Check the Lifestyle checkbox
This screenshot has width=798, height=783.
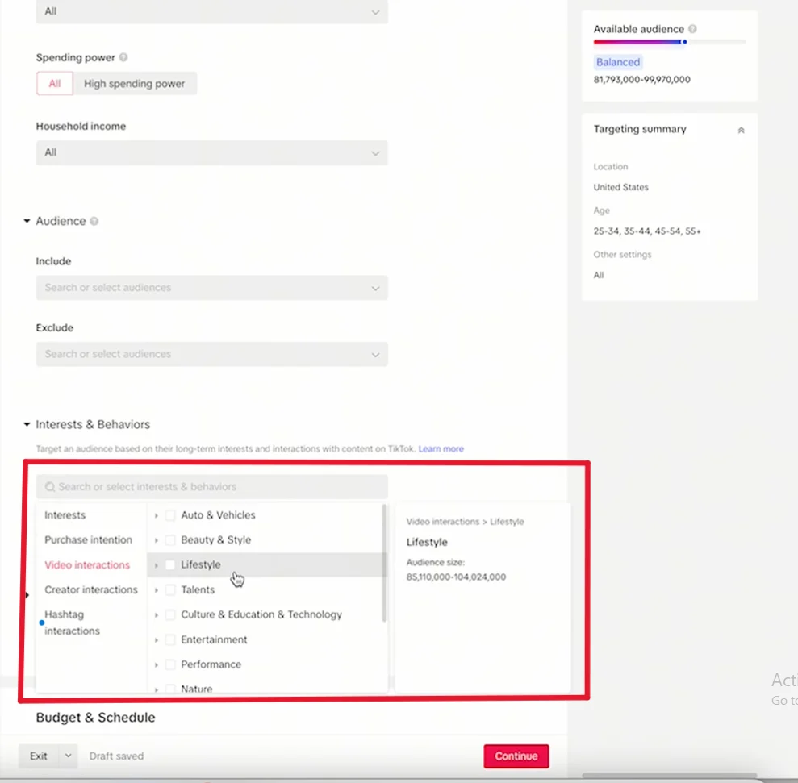pyautogui.click(x=170, y=564)
